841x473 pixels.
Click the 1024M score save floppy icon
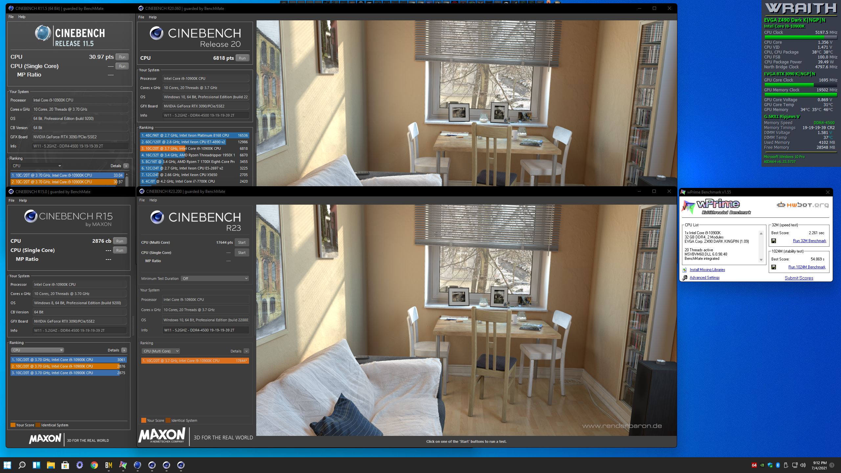coord(774,267)
